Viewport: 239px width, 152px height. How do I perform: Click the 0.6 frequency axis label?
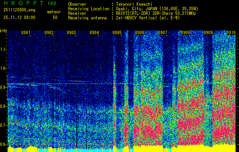click(x=3, y=144)
